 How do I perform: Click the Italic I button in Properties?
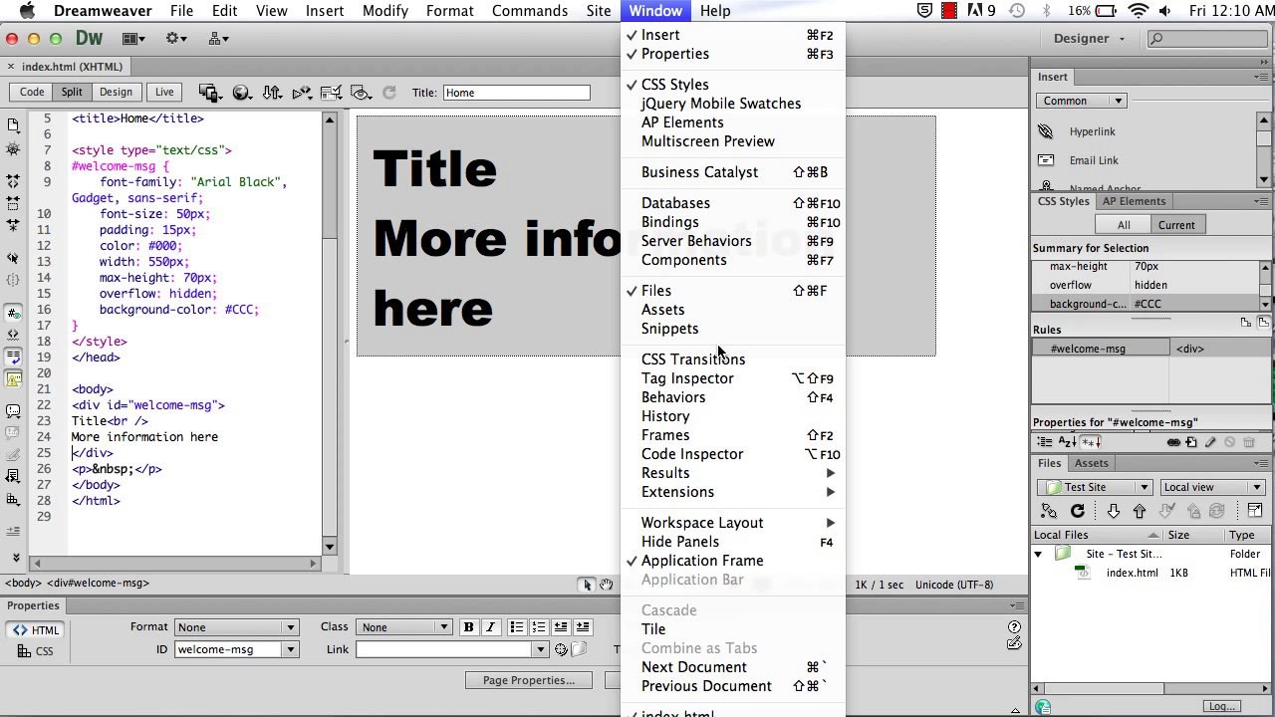point(490,627)
